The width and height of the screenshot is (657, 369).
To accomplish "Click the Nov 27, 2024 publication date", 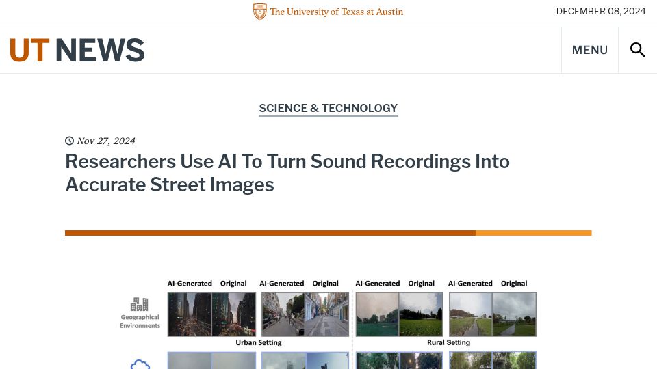I will click(106, 141).
